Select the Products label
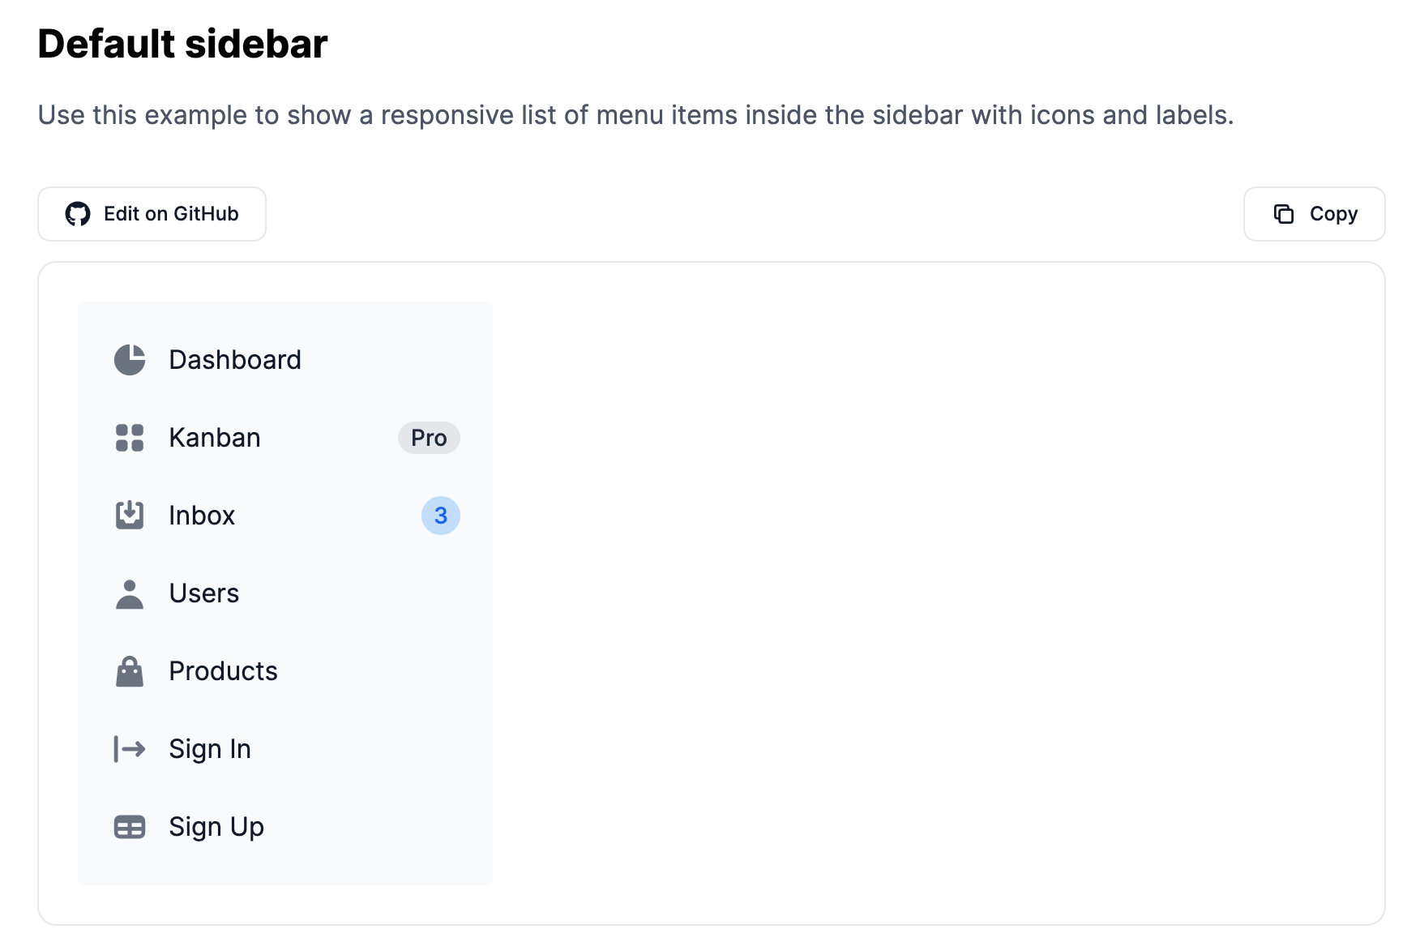 224,671
